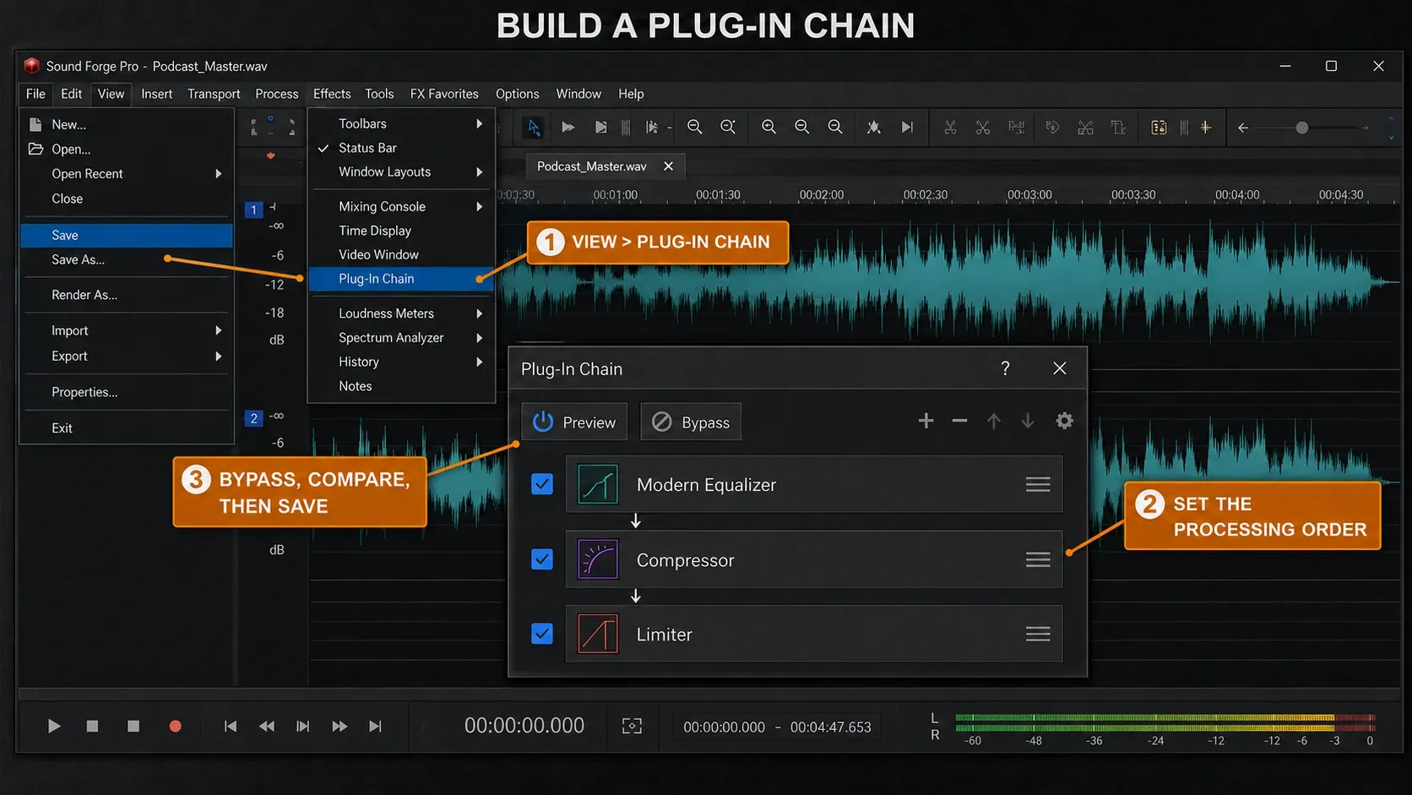Move selected plug-in down in chain

pos(1028,421)
